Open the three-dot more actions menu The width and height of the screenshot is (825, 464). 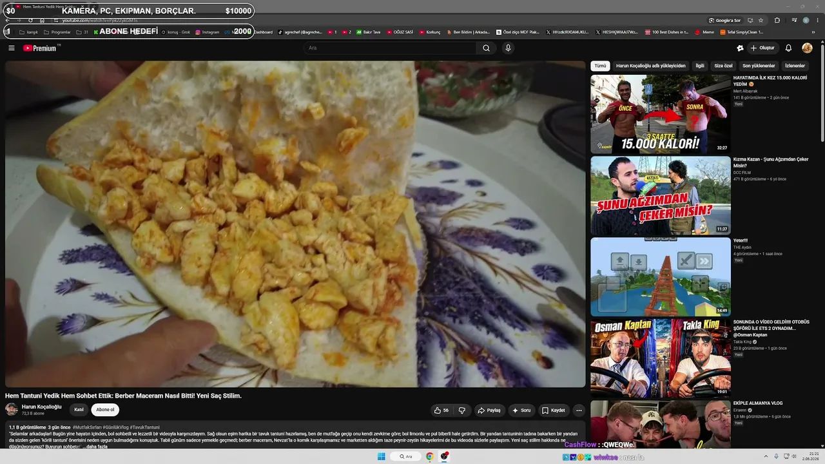pyautogui.click(x=579, y=410)
